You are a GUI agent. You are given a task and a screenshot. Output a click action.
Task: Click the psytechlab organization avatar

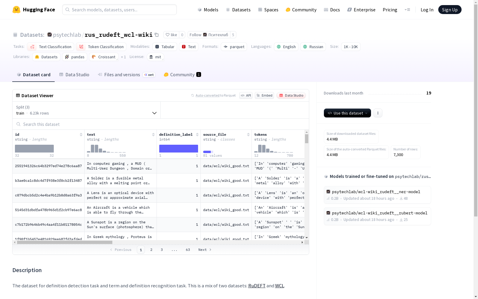[x=50, y=35]
